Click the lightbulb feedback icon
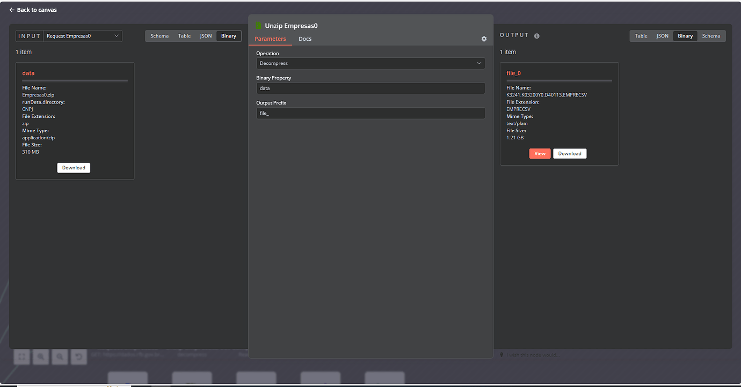Screen dimensions: 741x387 [502, 355]
